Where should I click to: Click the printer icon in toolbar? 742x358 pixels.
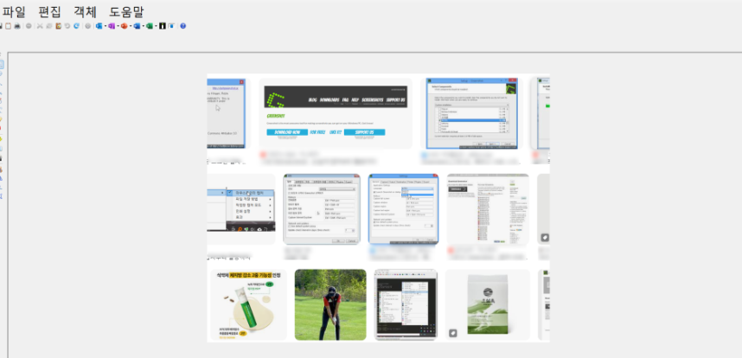tap(17, 26)
